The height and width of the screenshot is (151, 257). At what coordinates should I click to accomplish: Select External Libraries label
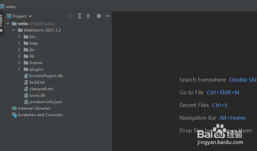pos(34,108)
